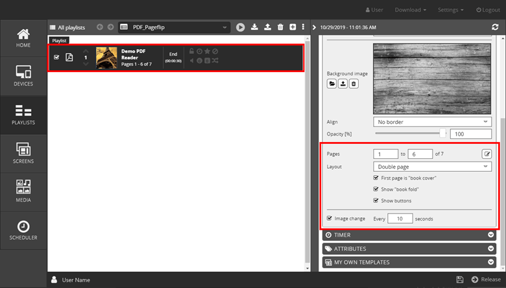Click the clock icon in Demo PDF row
Image resolution: width=506 pixels, height=288 pixels.
[199, 51]
